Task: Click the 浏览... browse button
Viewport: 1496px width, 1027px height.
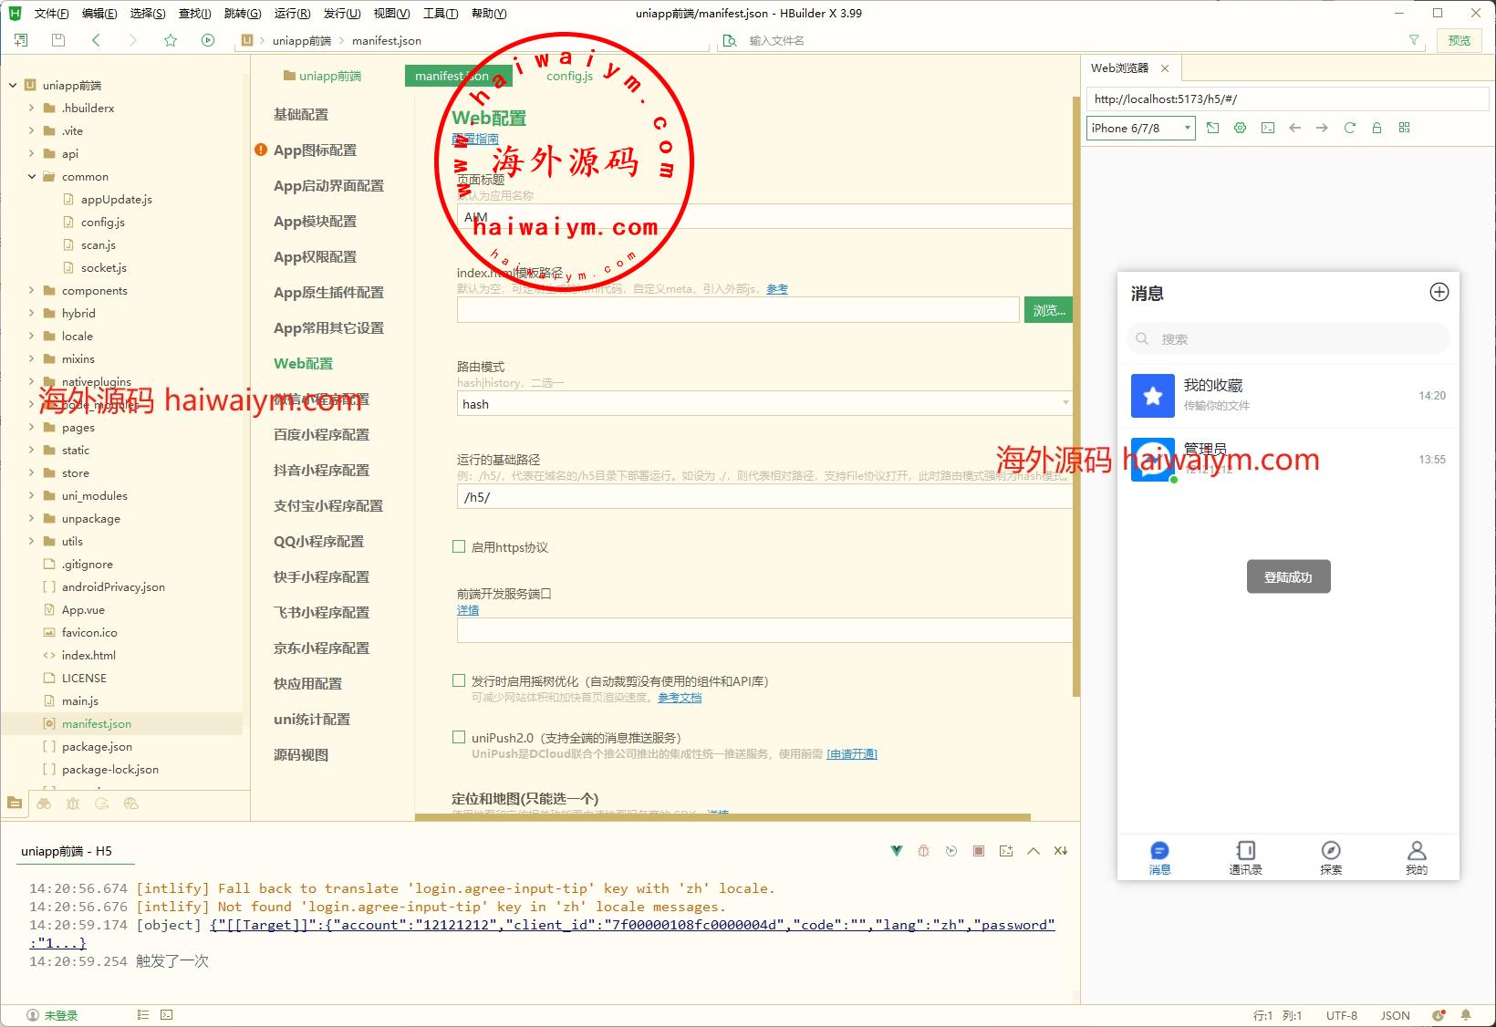Action: click(1048, 310)
